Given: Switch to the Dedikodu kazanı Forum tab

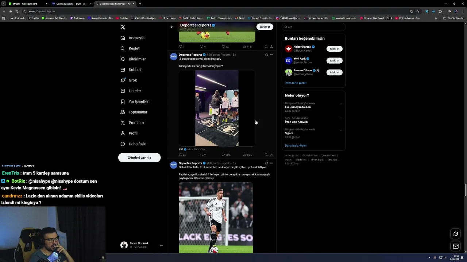Looking at the screenshot, I should 71,4.
